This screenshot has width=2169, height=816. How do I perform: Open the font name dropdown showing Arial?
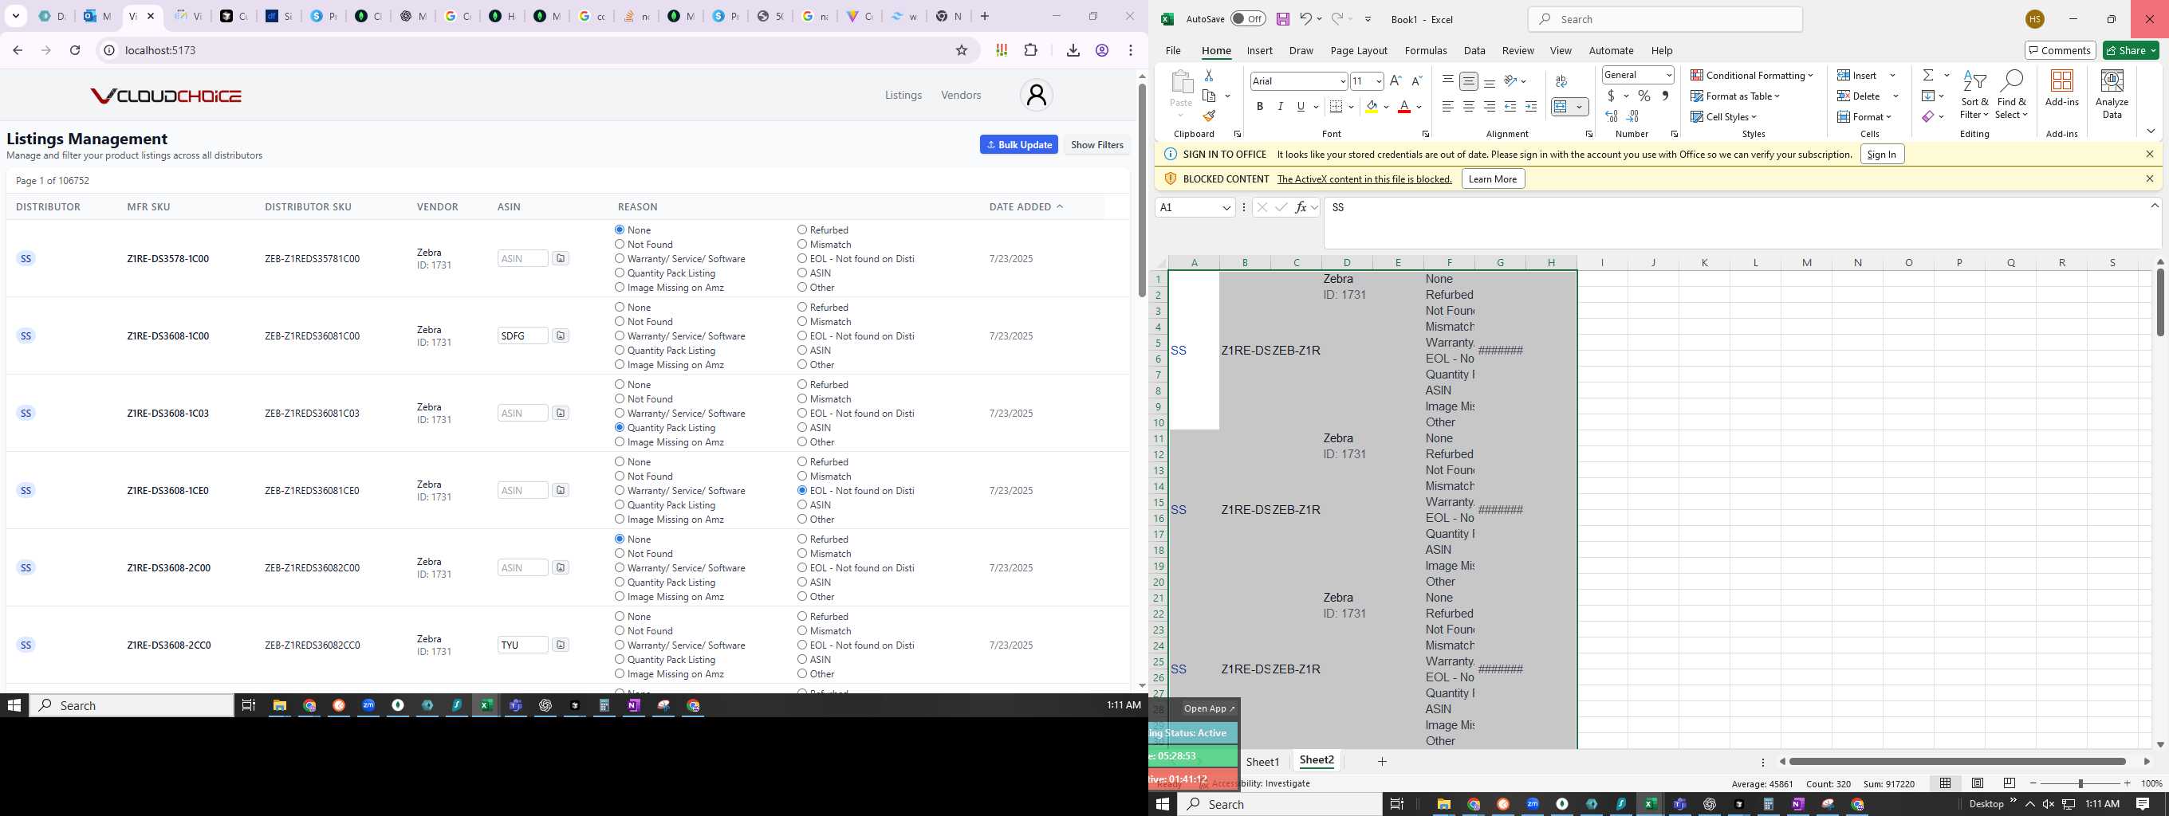coord(1342,81)
